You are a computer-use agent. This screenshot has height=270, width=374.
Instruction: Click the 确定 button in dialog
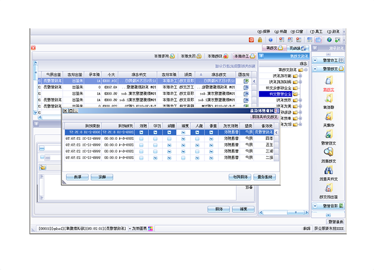click(103, 177)
